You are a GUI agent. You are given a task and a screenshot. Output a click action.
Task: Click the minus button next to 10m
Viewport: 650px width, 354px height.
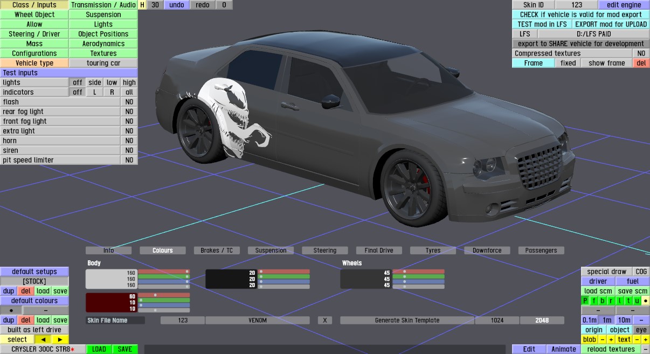click(641, 320)
